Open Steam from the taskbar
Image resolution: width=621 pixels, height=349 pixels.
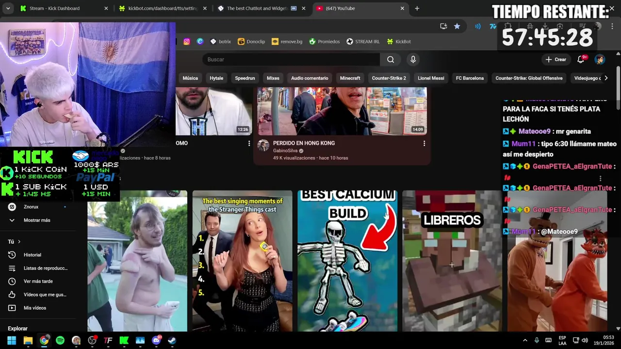click(172, 340)
